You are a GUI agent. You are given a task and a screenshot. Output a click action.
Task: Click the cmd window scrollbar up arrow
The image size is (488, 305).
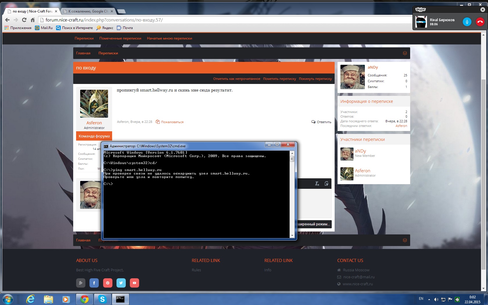292,153
